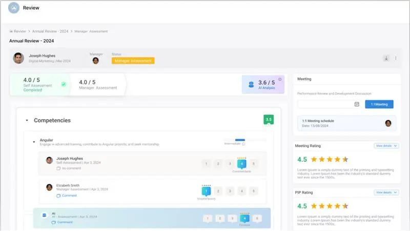Go to Annual Review - 2024 breadcrumb
The height and width of the screenshot is (231, 410).
50,31
